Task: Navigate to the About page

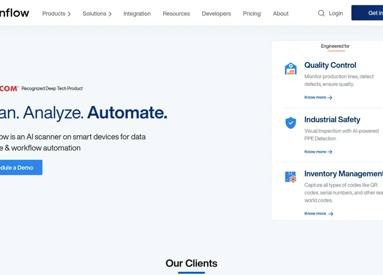Action: click(281, 14)
